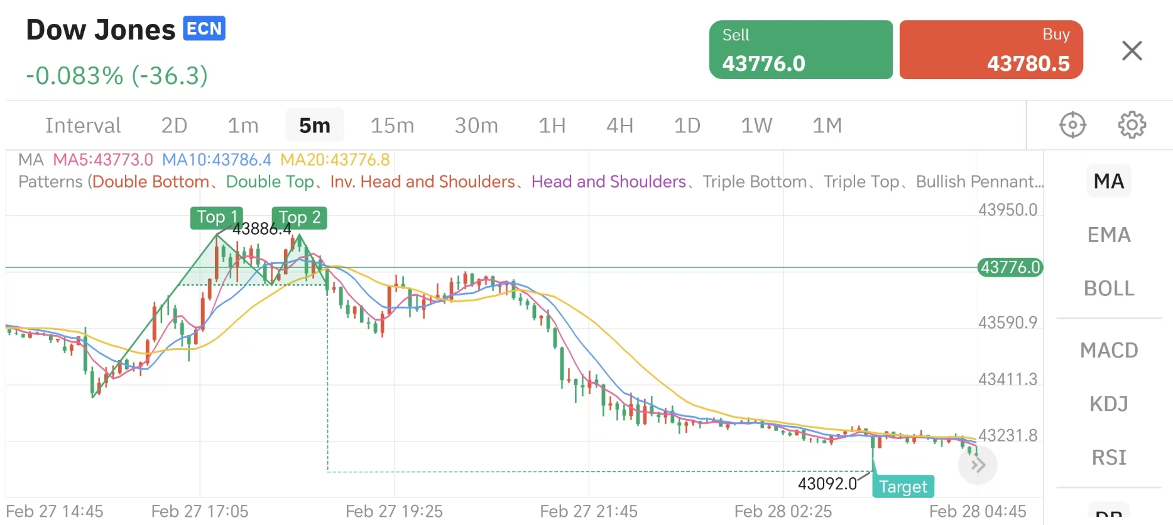The width and height of the screenshot is (1173, 525).
Task: Toggle the BOLL indicator
Action: [1109, 289]
